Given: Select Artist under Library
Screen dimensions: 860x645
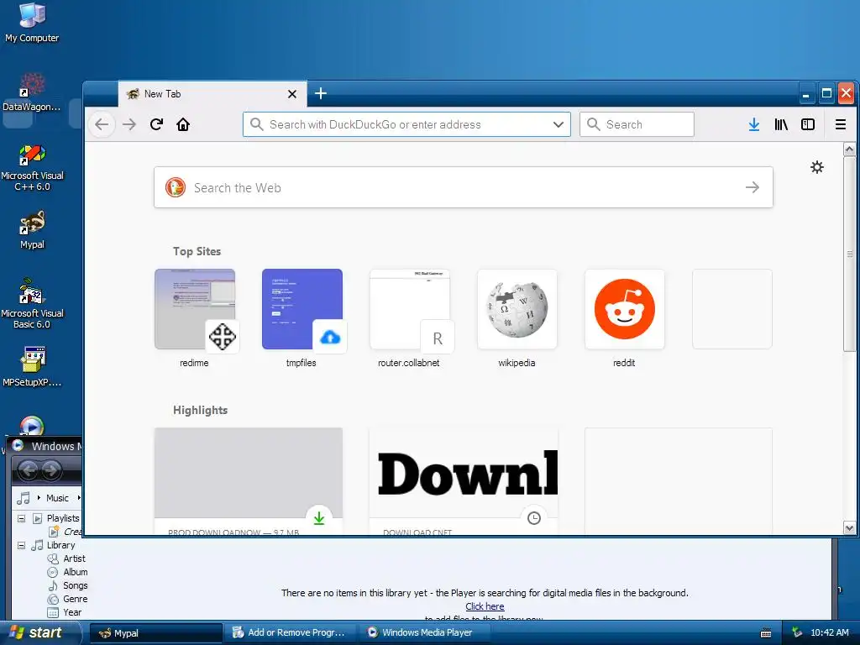Looking at the screenshot, I should click(x=74, y=558).
